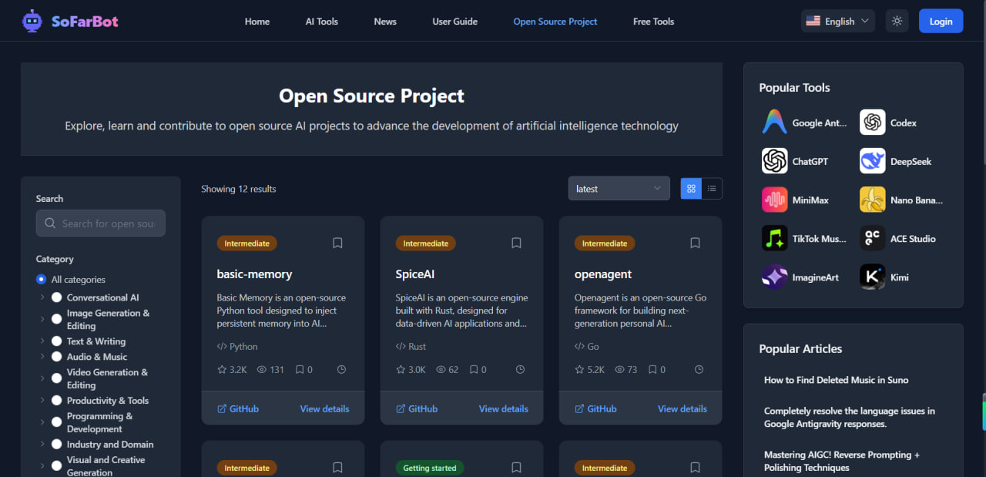
Task: Bookmark the SpiceAI project card
Action: click(x=516, y=243)
